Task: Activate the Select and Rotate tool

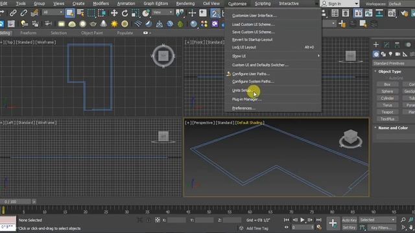Action: 124,13
